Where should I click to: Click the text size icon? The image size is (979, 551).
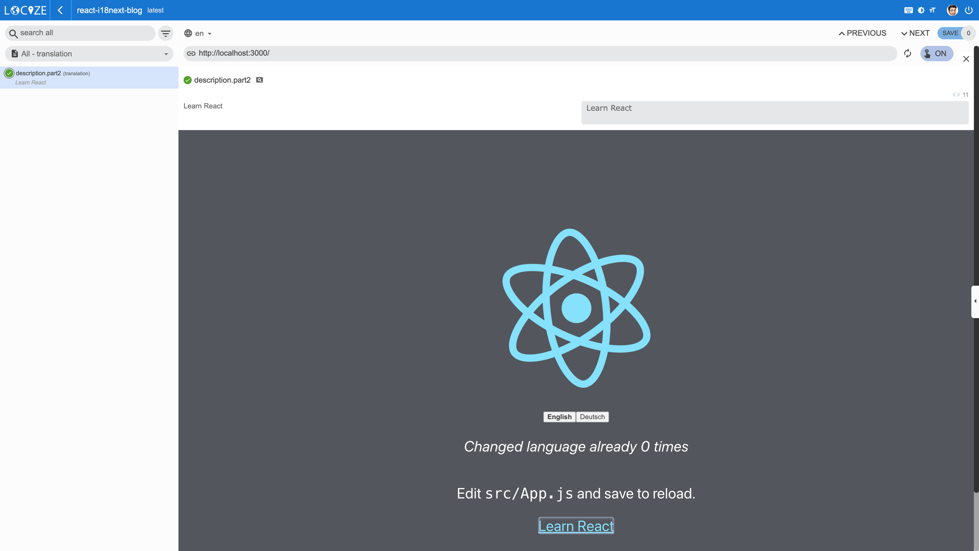[932, 10]
